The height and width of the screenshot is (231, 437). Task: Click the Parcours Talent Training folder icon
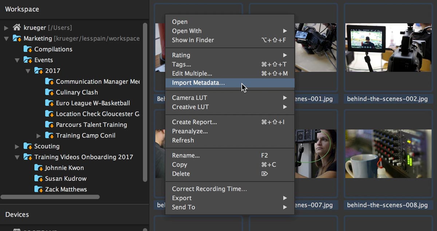point(49,124)
